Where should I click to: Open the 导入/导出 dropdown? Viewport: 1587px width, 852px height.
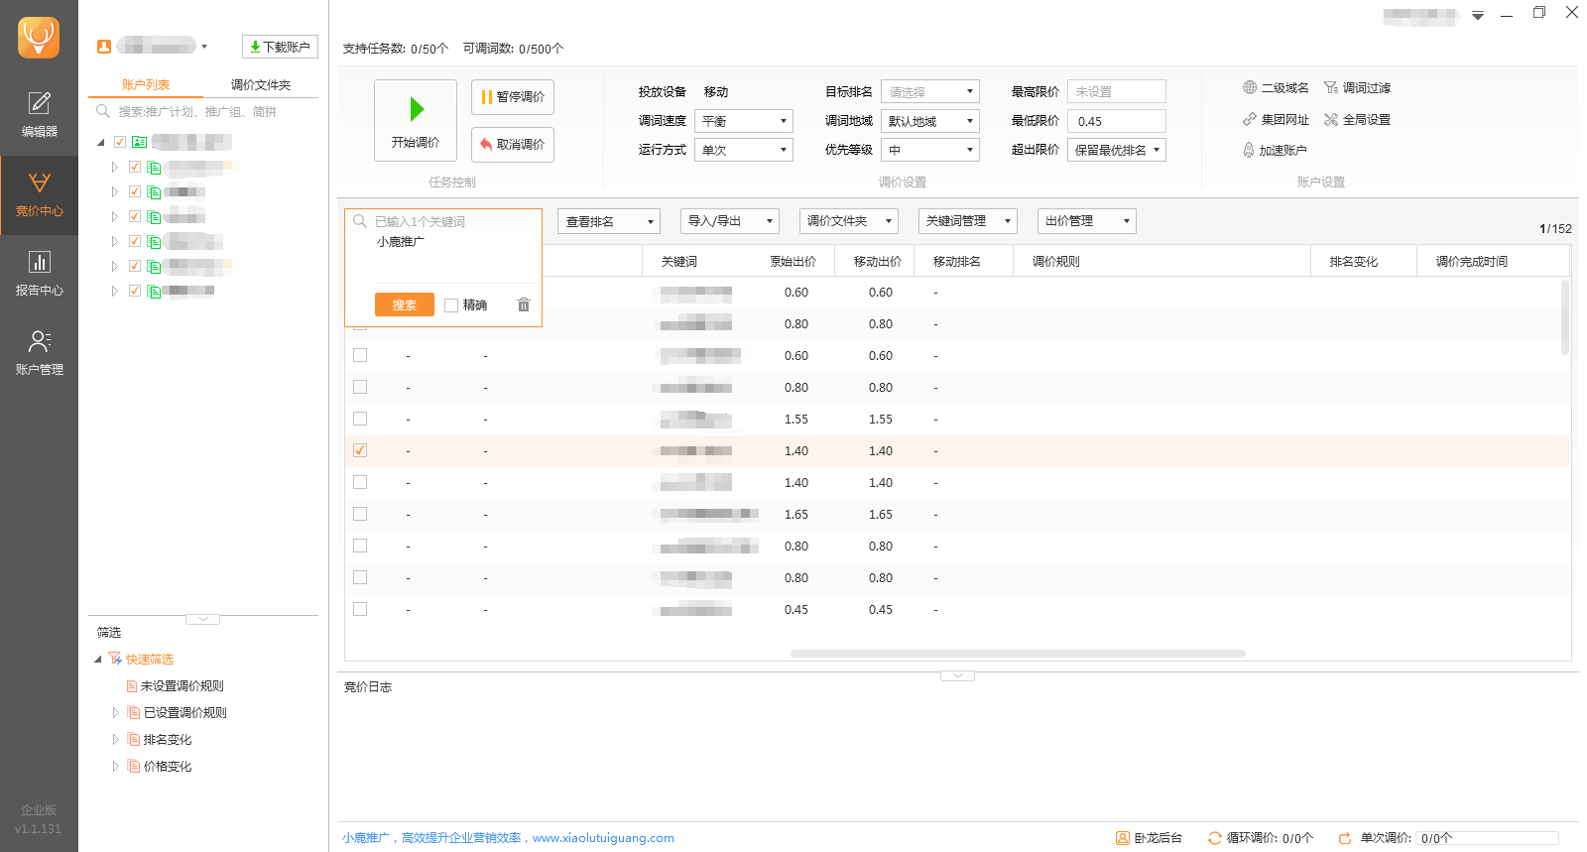pos(730,221)
